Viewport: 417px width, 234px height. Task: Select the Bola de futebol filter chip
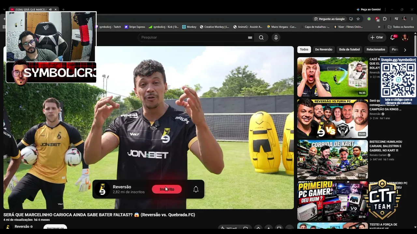point(349,49)
